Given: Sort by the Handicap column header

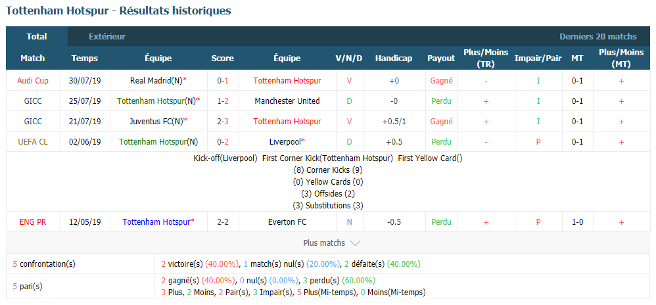Looking at the screenshot, I should pos(393,58).
